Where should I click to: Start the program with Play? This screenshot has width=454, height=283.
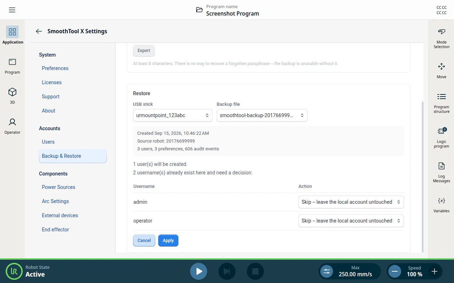[199, 271]
